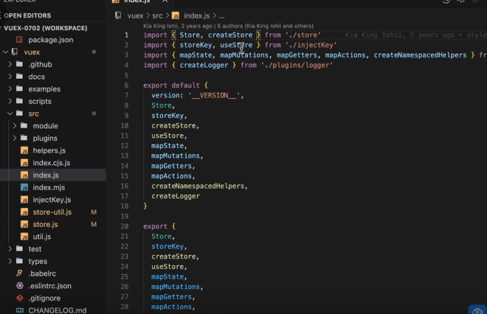Click the JS icon next to index.cjs.js
The width and height of the screenshot is (487, 314).
point(24,163)
